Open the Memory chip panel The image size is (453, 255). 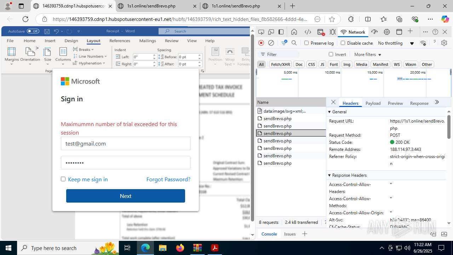point(387,32)
